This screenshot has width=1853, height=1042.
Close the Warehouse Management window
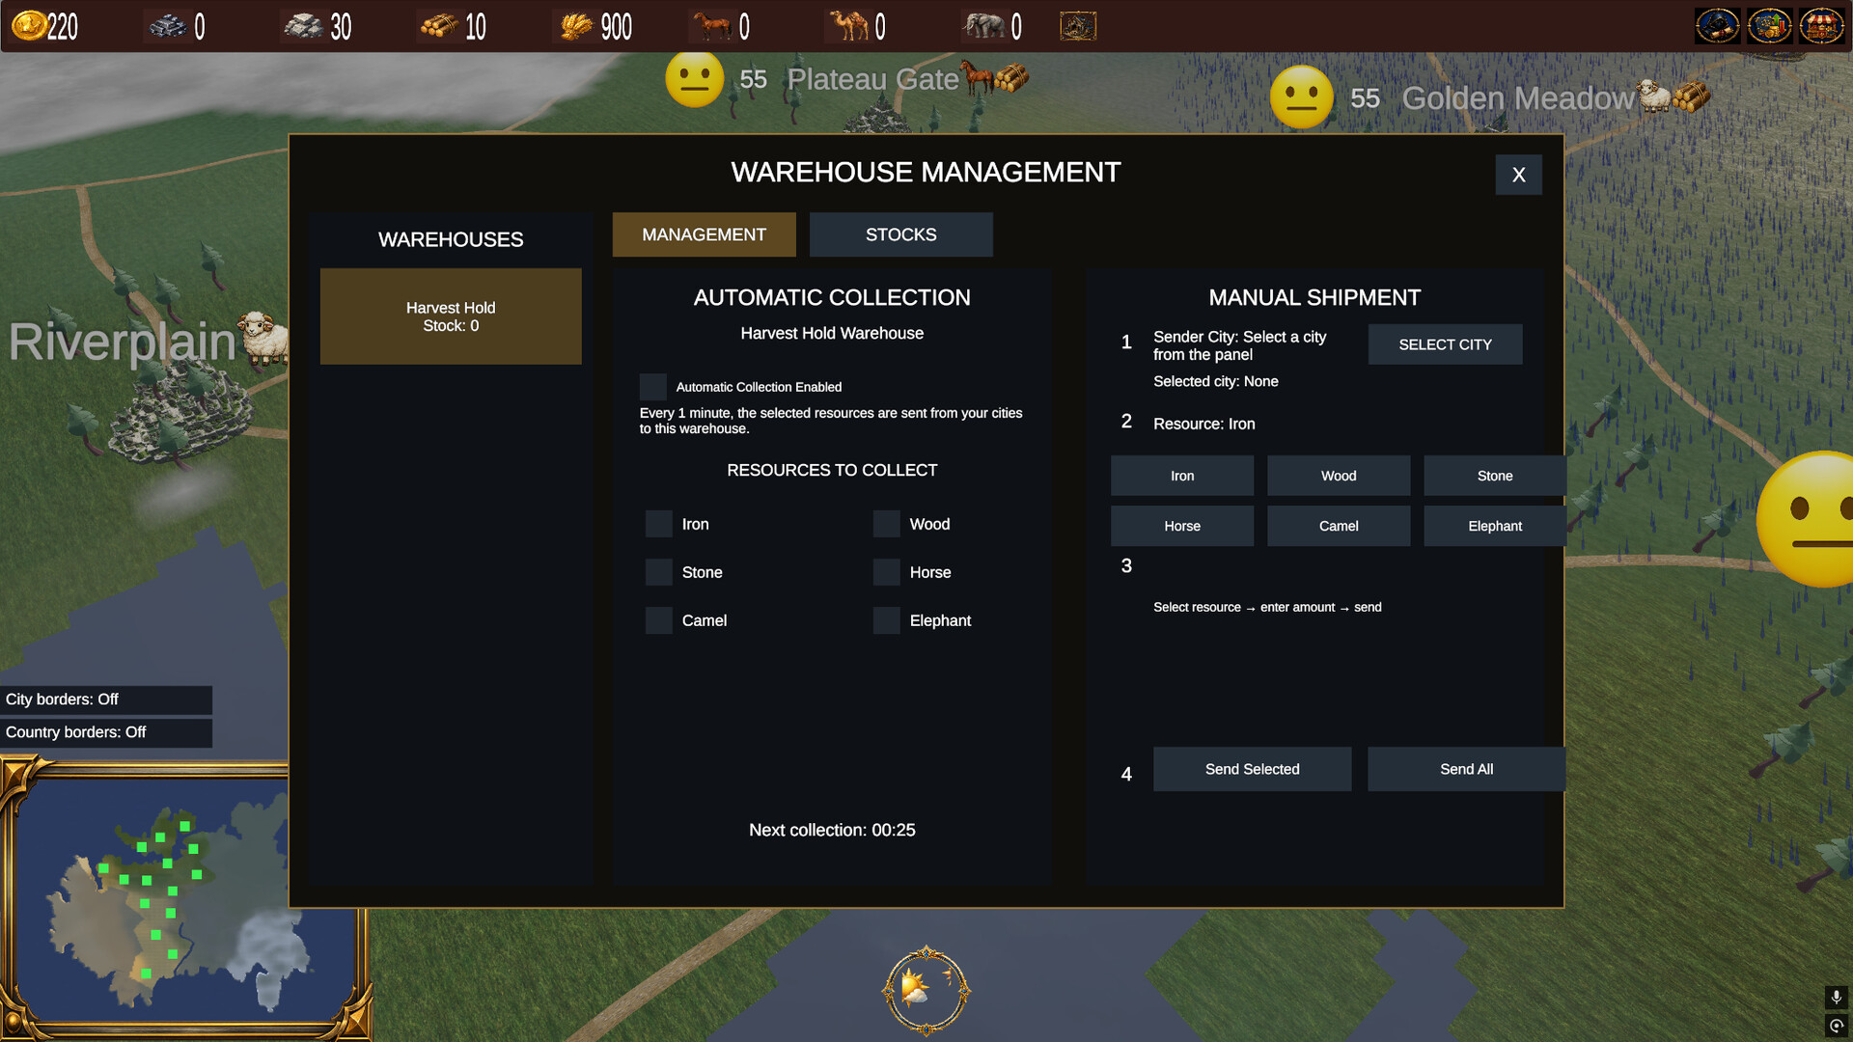click(1519, 175)
